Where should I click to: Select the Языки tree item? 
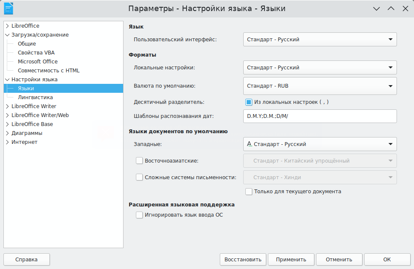63,89
